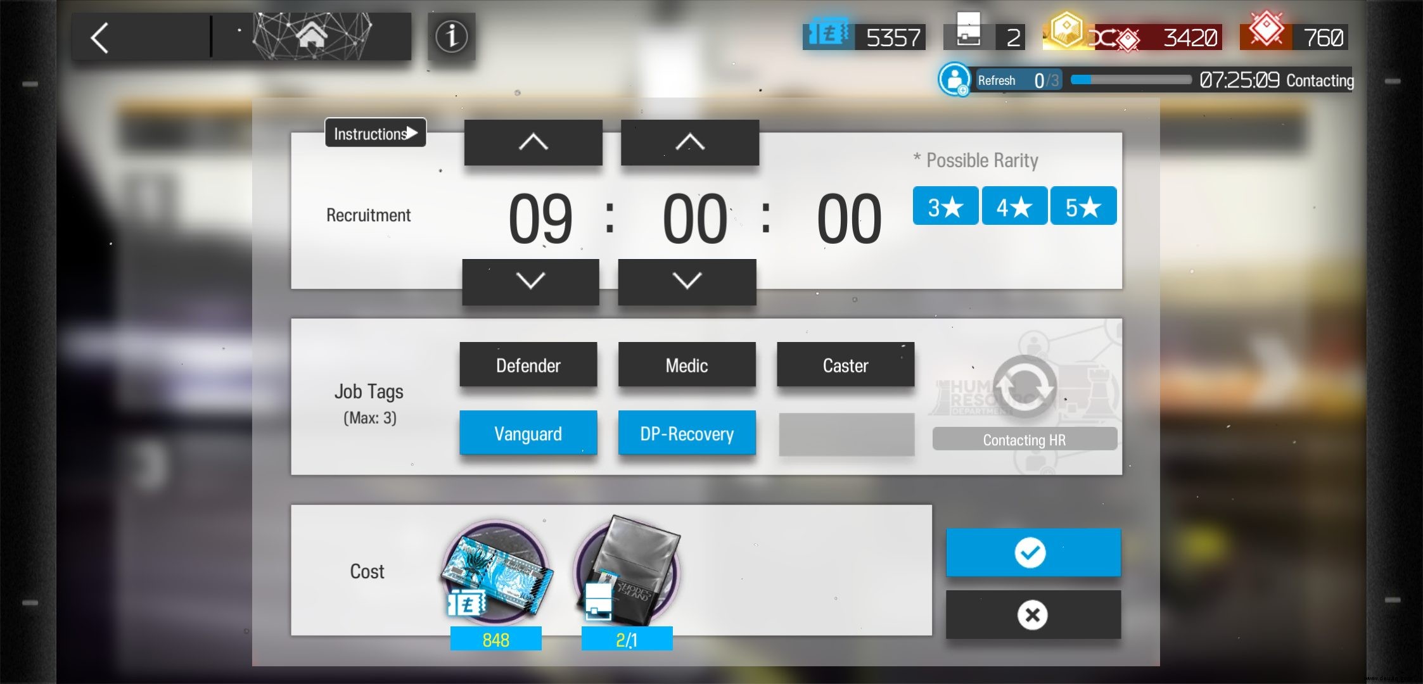Confirm recruitment with checkmark button
Viewport: 1423px width, 684px height.
pos(1033,552)
